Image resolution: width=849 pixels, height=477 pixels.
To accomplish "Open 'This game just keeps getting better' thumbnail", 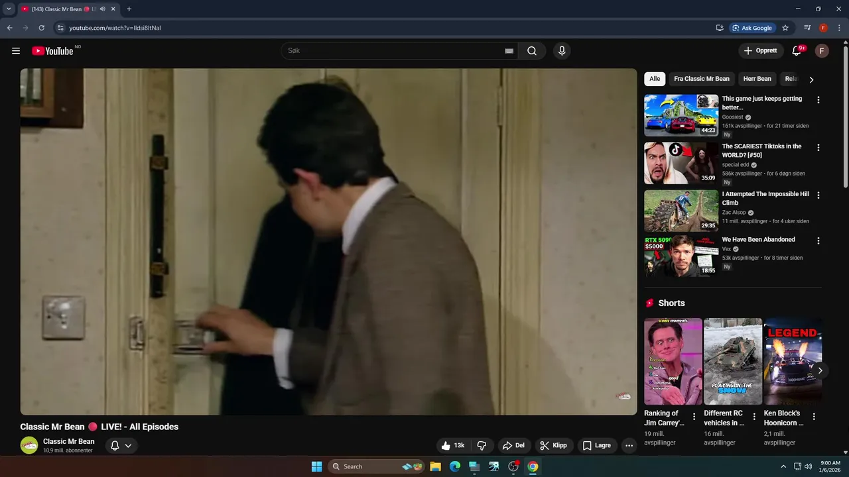I will [x=681, y=115].
